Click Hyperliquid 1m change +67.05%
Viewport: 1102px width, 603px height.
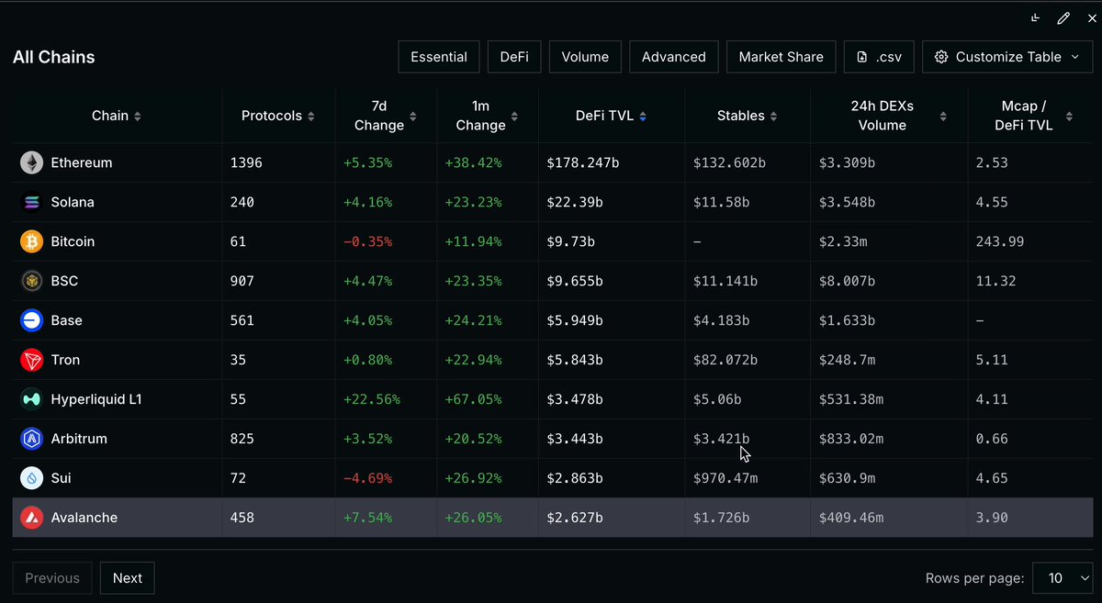pos(473,399)
